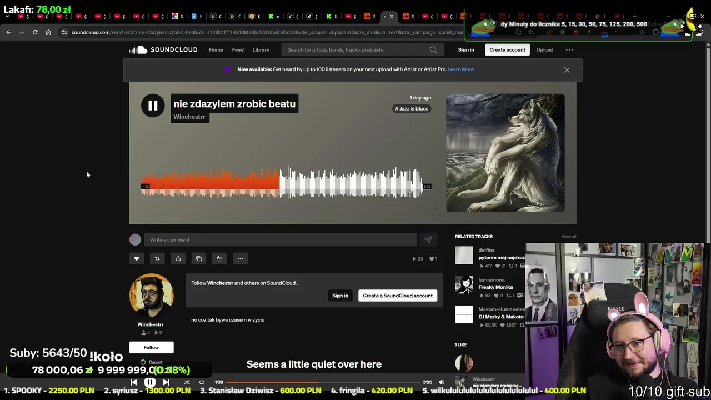
Task: Toggle shuffle in the bottom player
Action: [187, 382]
